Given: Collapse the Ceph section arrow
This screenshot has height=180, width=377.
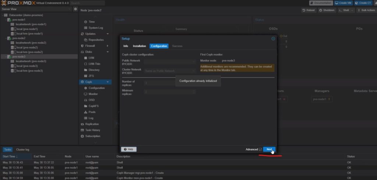Looking at the screenshot, I should [x=108, y=82].
